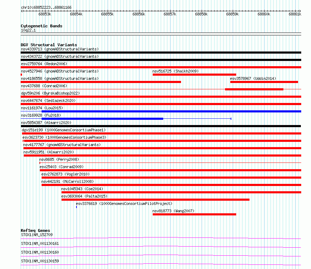Click the small blue marker under esv3376619
This screenshot has width=311, height=269.
click(x=77, y=207)
